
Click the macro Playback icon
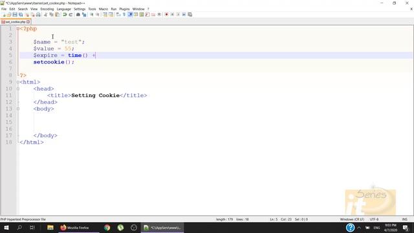point(178,14)
